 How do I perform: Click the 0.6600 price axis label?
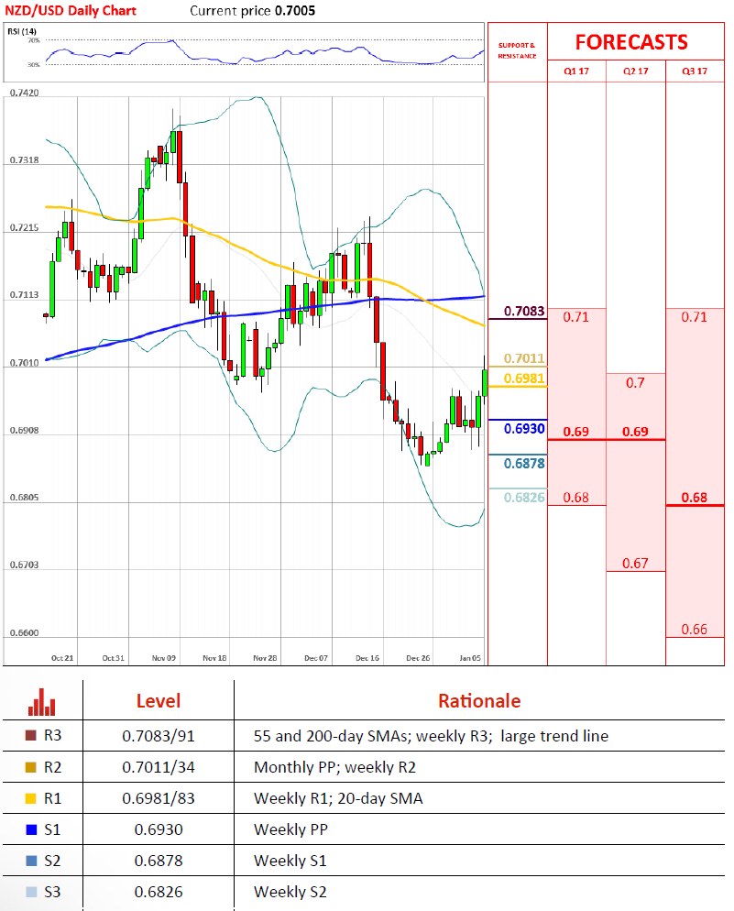point(25,633)
